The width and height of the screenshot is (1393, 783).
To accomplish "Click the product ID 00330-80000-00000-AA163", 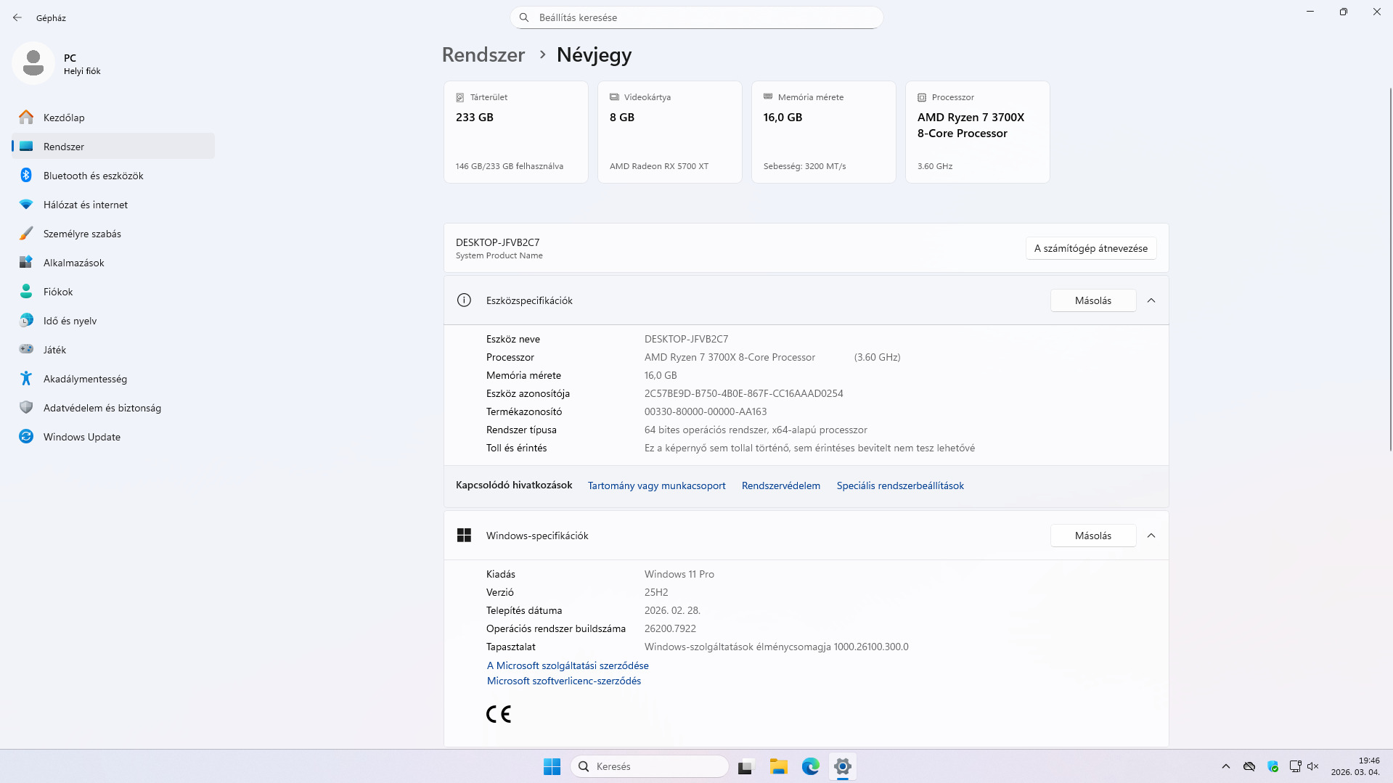I will click(706, 411).
